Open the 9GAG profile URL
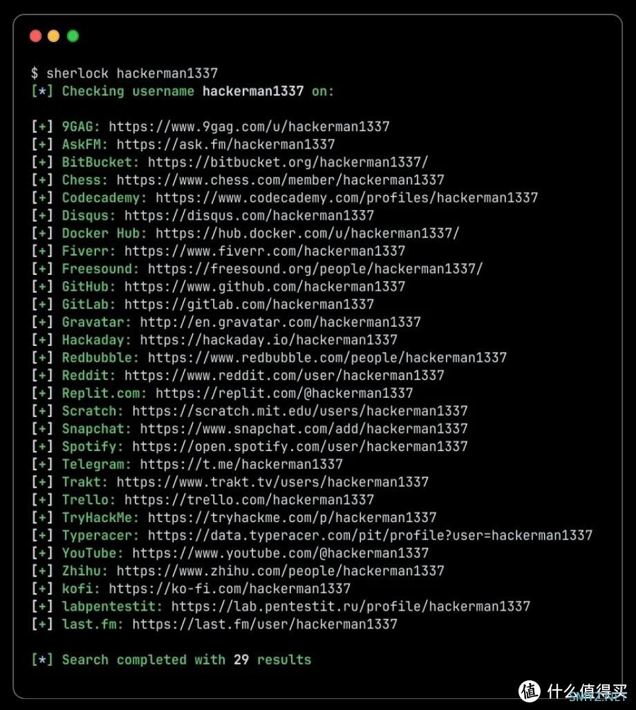 coord(249,126)
